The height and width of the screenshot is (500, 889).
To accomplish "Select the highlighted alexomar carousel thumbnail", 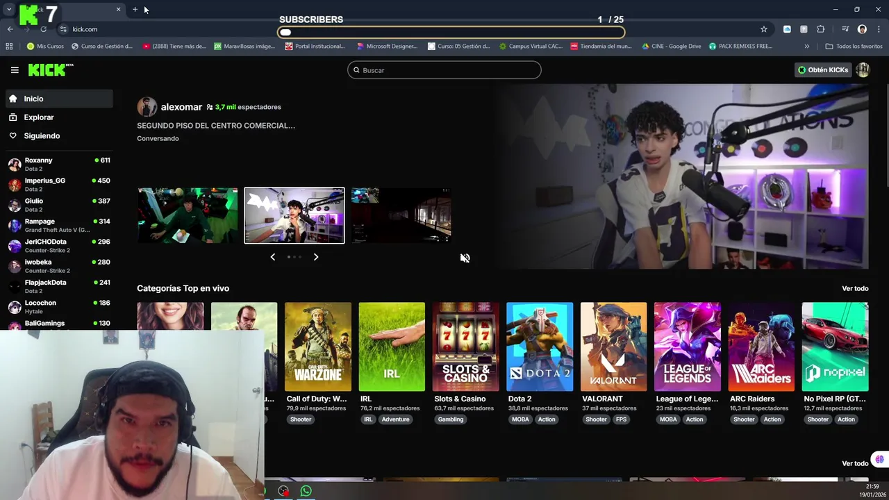I will click(x=294, y=215).
